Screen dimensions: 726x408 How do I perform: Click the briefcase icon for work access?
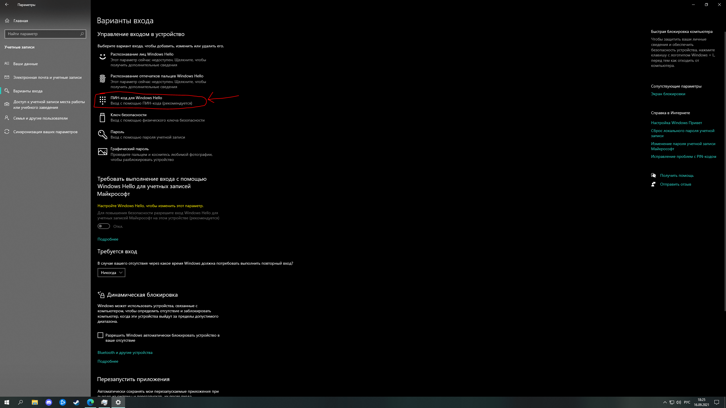[x=7, y=104]
